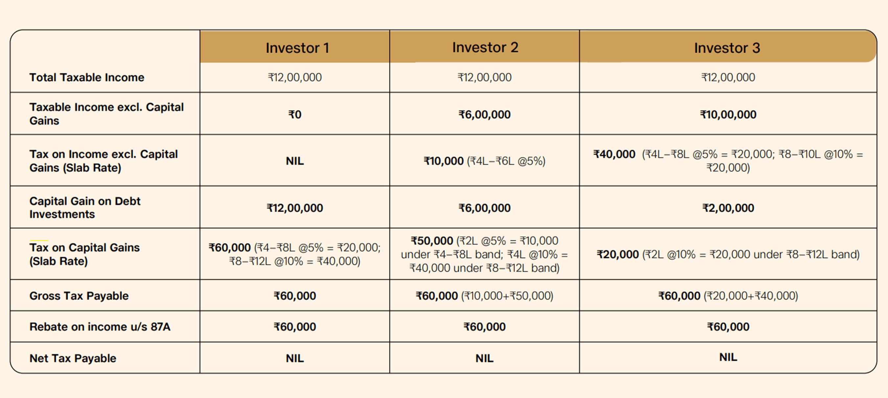
Task: Click the Investor 3 column header
Action: point(727,48)
